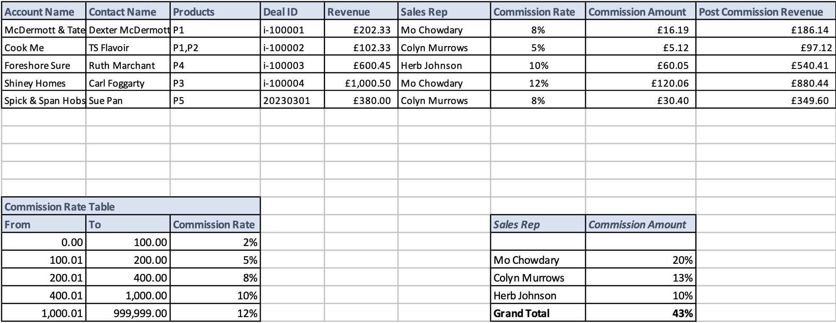Image resolution: width=836 pixels, height=323 pixels.
Task: Select Deal ID i-100003 cell
Action: point(292,66)
